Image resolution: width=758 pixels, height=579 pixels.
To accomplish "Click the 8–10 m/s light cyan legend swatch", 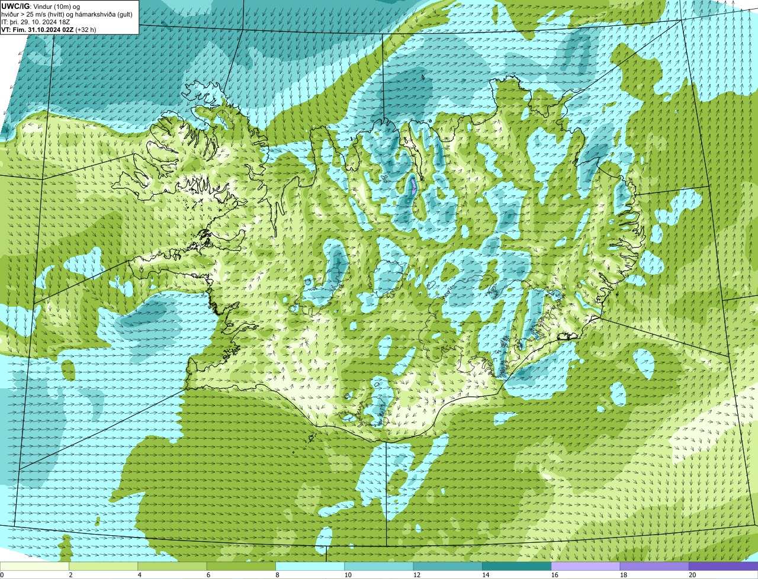I will pyautogui.click(x=310, y=566).
